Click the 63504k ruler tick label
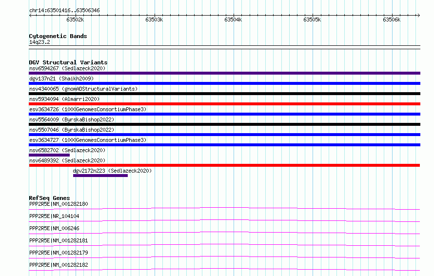 pos(233,20)
